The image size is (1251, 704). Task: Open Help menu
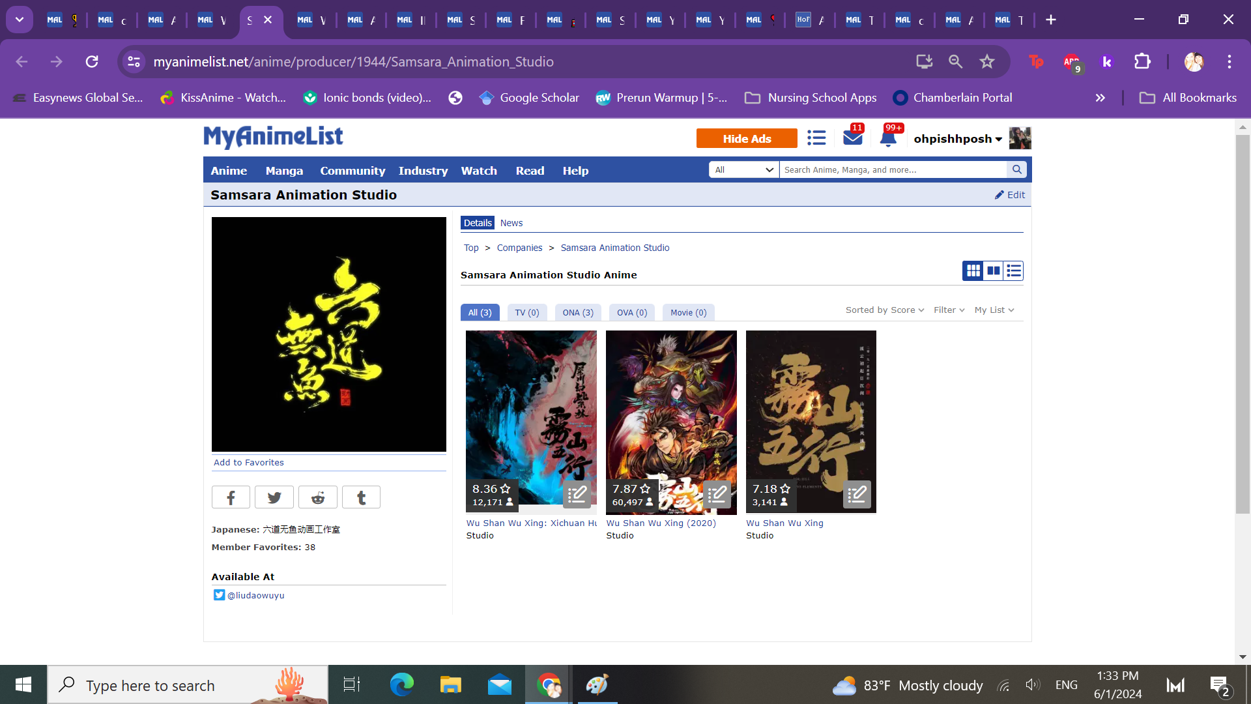coord(575,170)
